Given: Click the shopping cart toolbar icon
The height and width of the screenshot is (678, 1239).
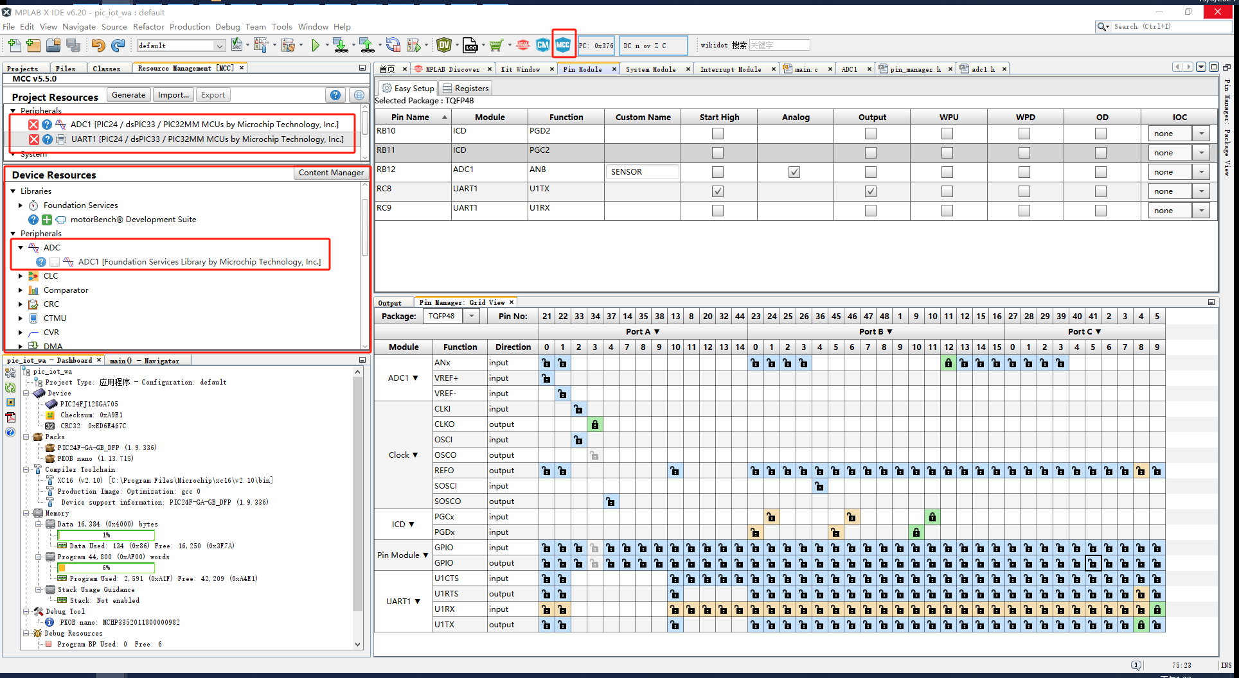Looking at the screenshot, I should 495,45.
